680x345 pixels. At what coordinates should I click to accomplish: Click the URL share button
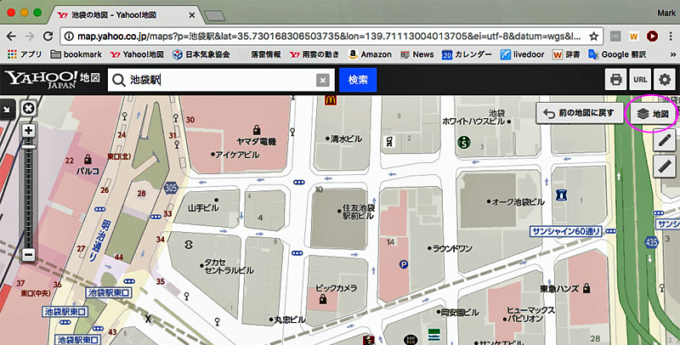[640, 80]
